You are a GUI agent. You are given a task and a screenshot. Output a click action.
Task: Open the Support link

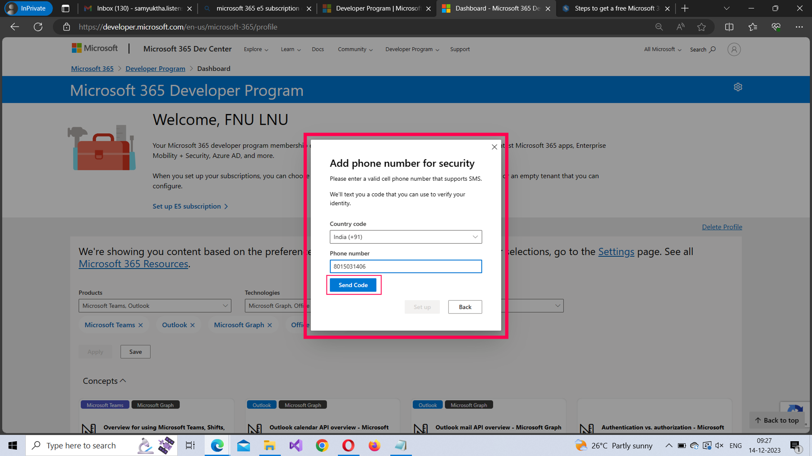tap(460, 49)
